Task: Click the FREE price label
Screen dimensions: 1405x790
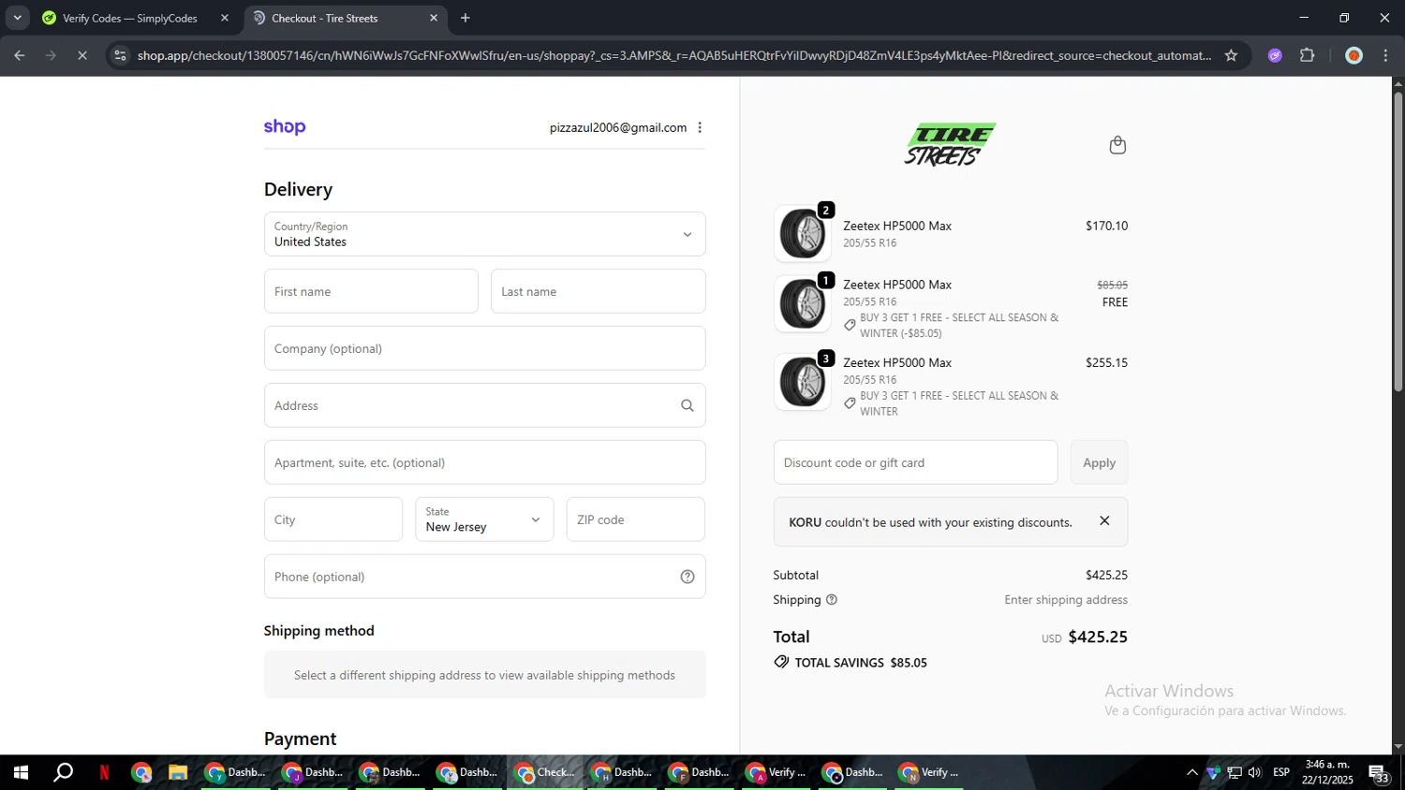Action: pyautogui.click(x=1115, y=301)
